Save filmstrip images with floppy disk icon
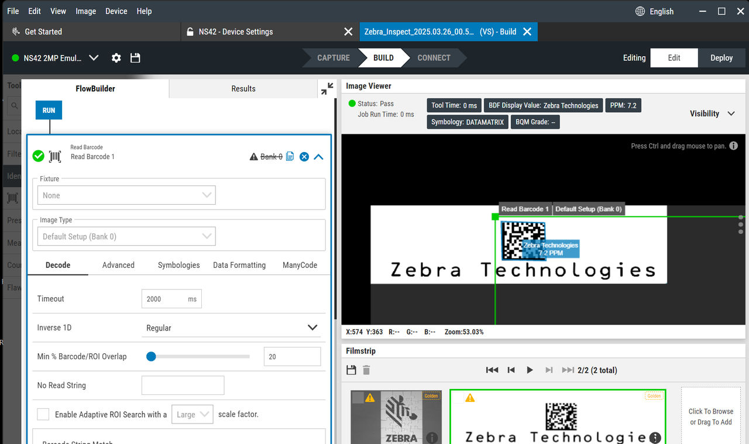749x444 pixels. [x=351, y=370]
